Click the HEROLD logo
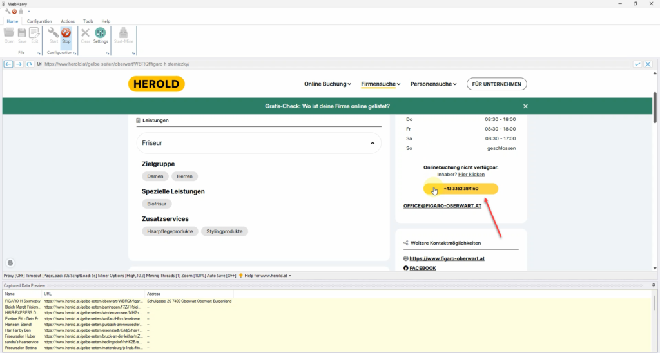The image size is (660, 353). point(156,84)
